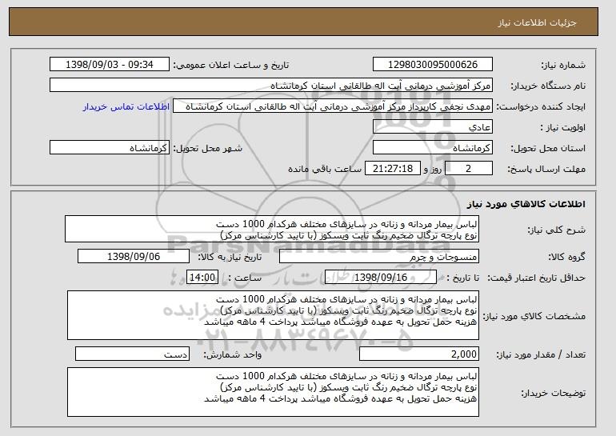Image resolution: width=616 pixels, height=436 pixels.
Task: Click the شرح کلی نیاز text box
Action: tap(272, 229)
